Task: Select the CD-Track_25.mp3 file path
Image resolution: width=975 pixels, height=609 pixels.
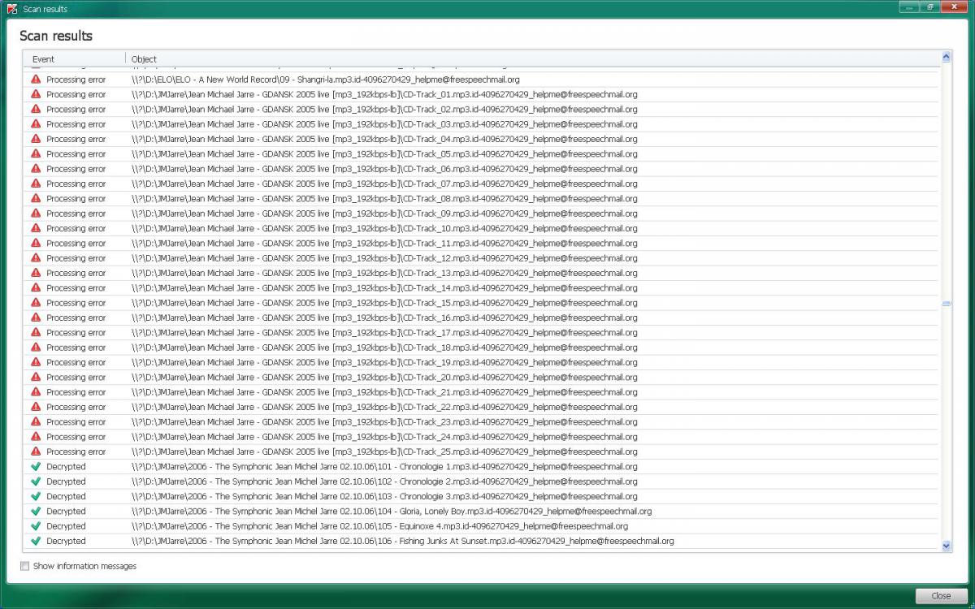Action: point(384,451)
